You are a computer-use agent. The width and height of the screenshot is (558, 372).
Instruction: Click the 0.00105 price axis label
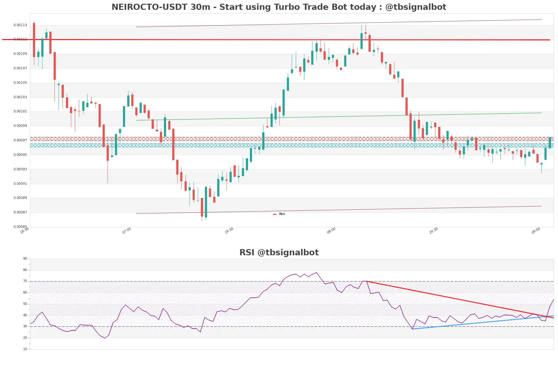20,83
